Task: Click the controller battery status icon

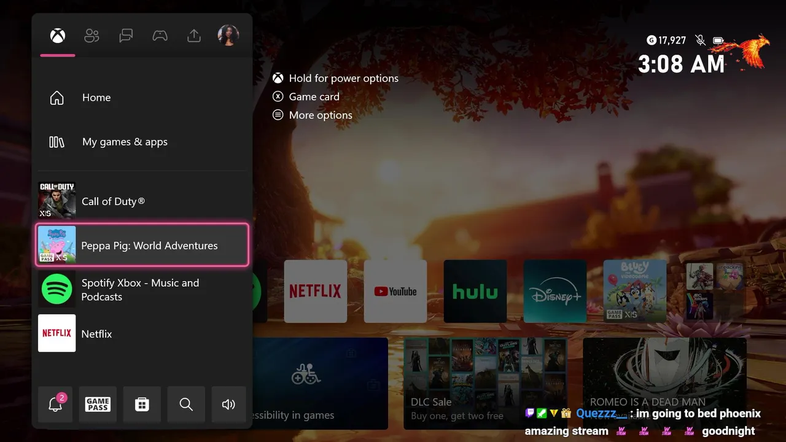Action: pos(718,41)
